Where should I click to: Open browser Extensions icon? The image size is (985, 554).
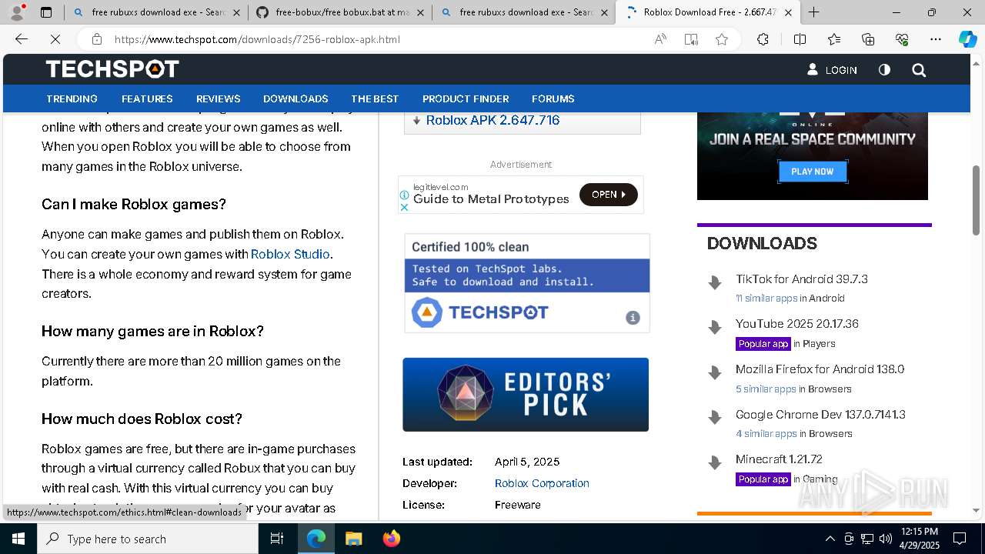pyautogui.click(x=763, y=39)
